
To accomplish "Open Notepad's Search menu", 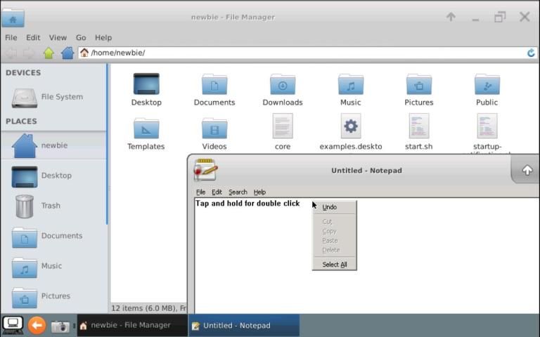I will click(238, 192).
